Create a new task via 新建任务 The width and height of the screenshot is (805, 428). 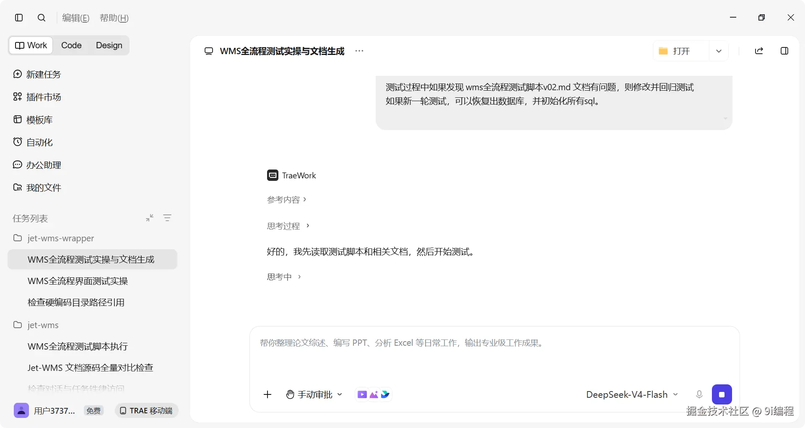tap(37, 74)
